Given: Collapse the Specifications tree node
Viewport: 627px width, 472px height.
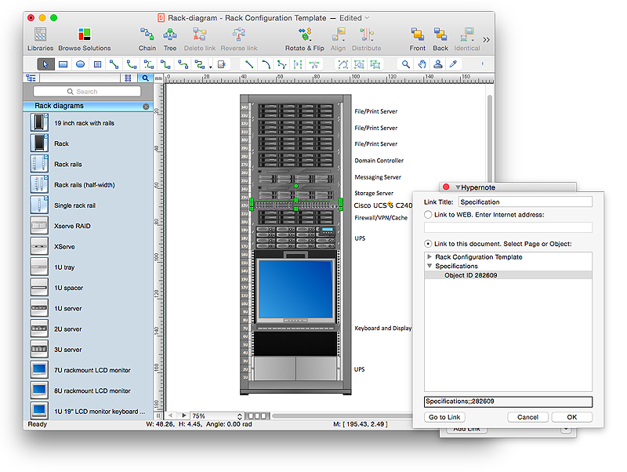Looking at the screenshot, I should pyautogui.click(x=429, y=266).
